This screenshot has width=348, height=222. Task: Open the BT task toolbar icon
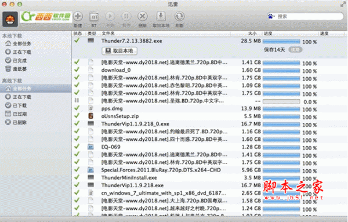94,17
